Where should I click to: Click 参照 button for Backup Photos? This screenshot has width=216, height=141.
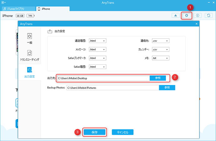(167, 88)
